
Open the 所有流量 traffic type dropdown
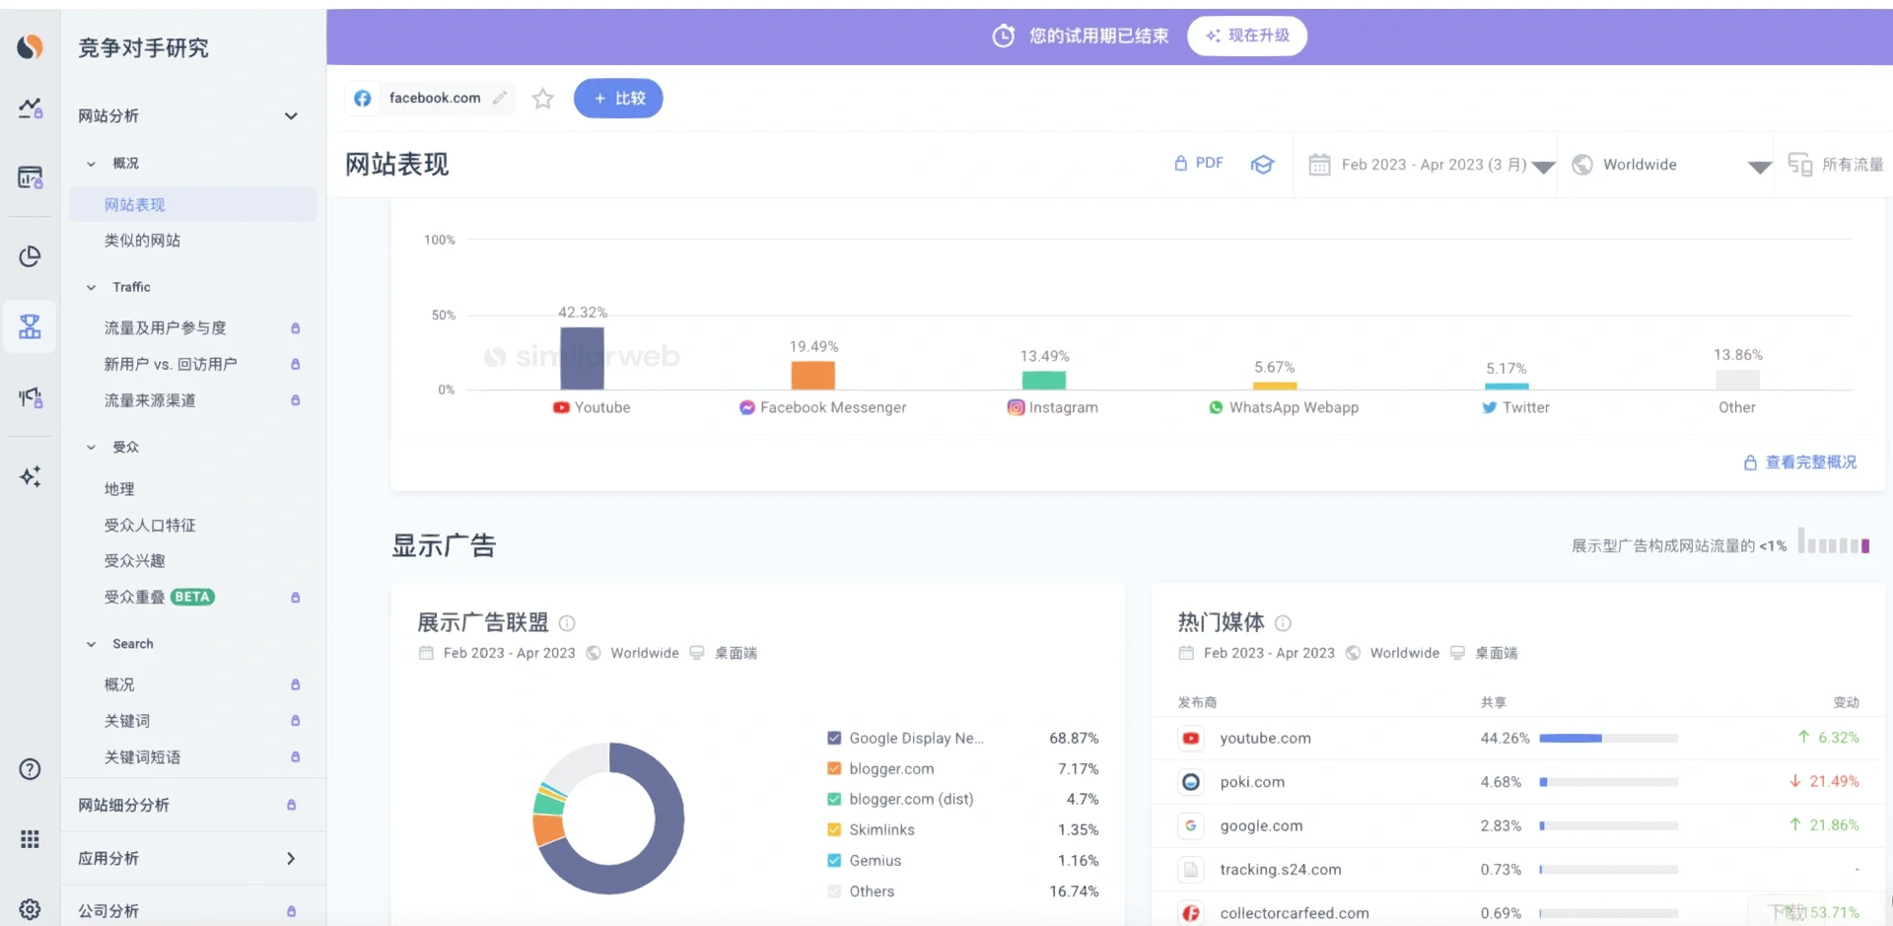(1836, 165)
